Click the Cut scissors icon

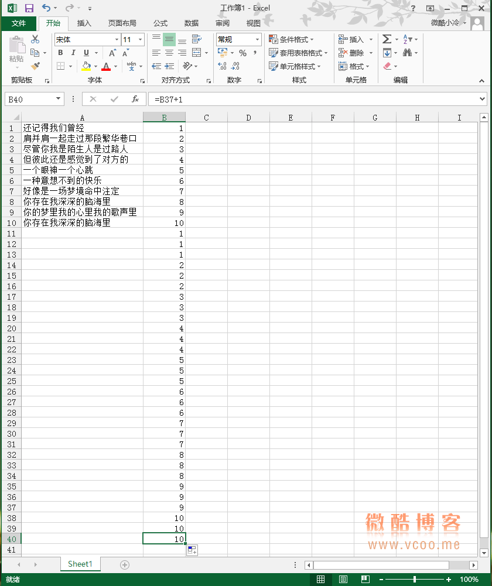(x=35, y=39)
